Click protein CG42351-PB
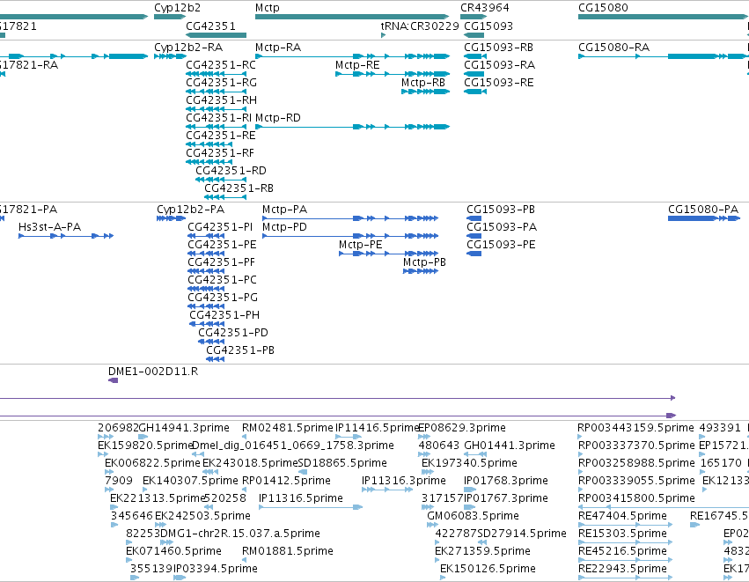This screenshot has width=749, height=582. (240, 350)
